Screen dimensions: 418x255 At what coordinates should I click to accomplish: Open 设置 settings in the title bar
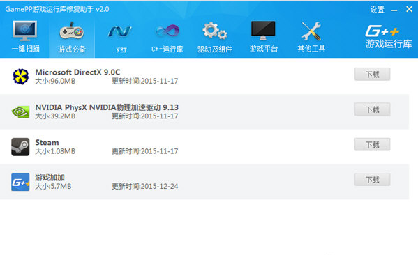[378, 10]
